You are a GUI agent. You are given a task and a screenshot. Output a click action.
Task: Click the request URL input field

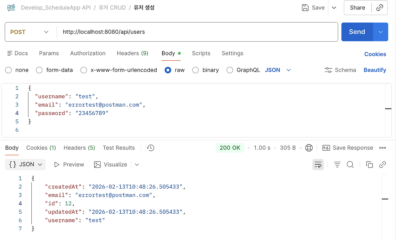tap(197, 32)
